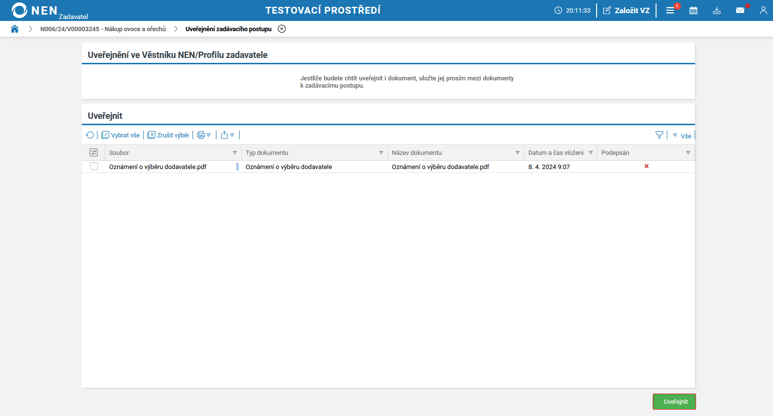Click Zrušit výběr to clear selection
This screenshot has height=416, width=773.
coord(168,135)
